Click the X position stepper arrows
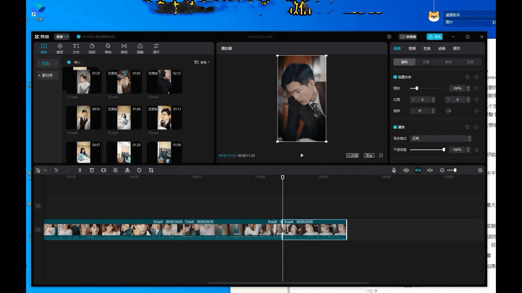Screen dimensions: 522x293 tap(433, 100)
